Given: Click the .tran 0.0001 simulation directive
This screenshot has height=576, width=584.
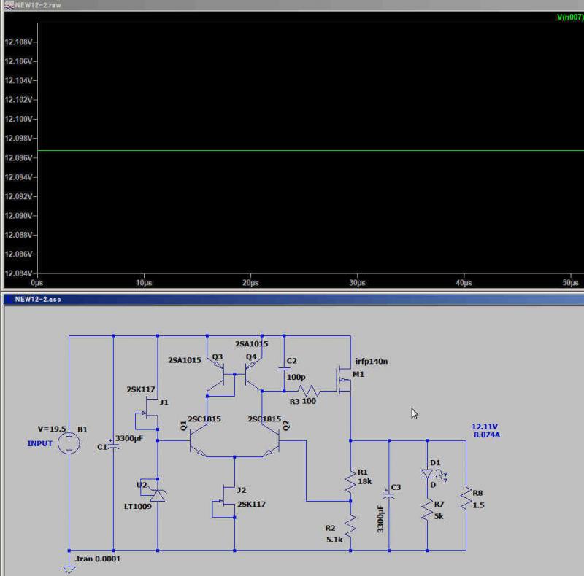Looking at the screenshot, I should coord(98,559).
